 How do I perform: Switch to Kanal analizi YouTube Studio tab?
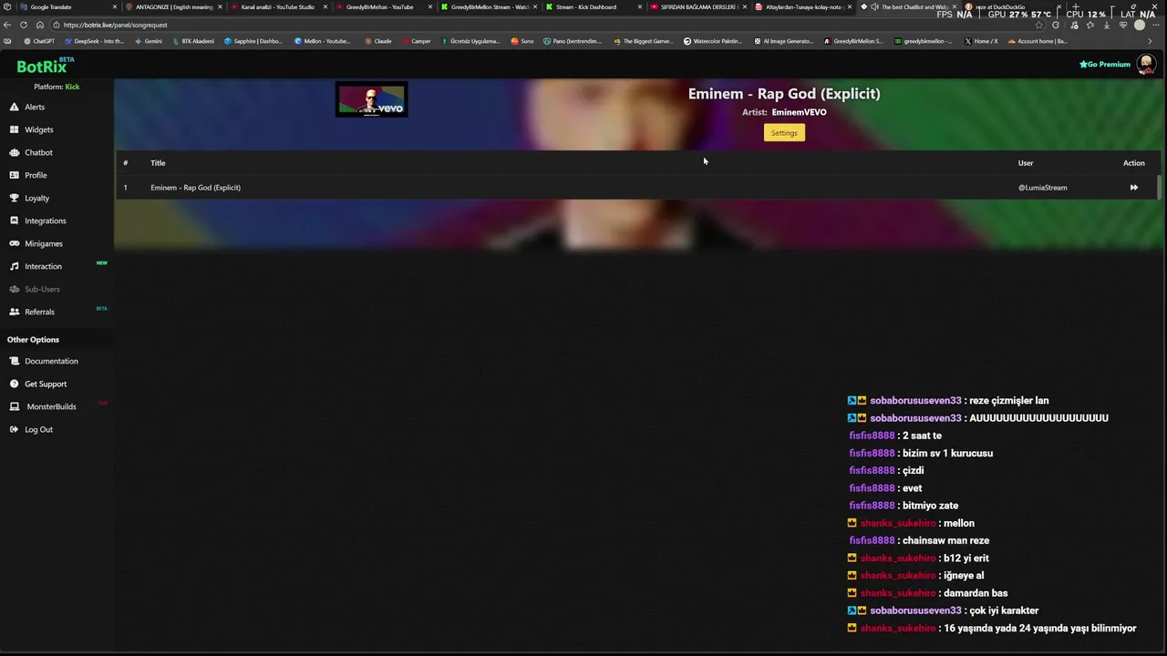click(277, 6)
